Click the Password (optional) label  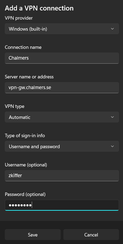[25, 194]
